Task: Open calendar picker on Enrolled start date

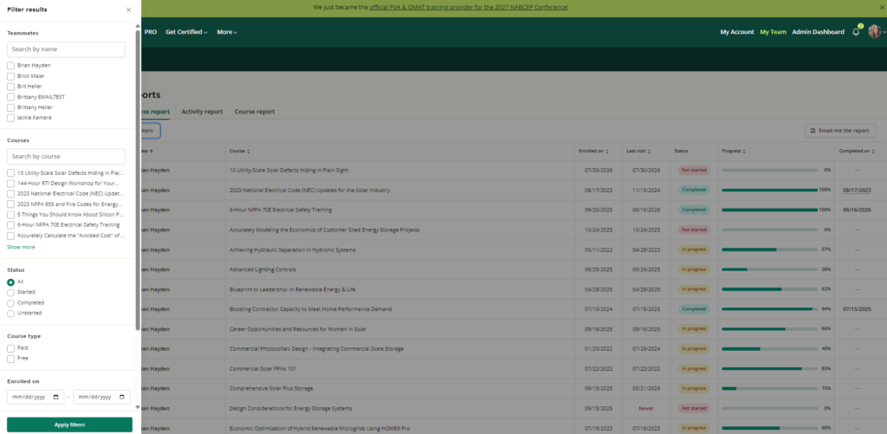Action: click(56, 398)
